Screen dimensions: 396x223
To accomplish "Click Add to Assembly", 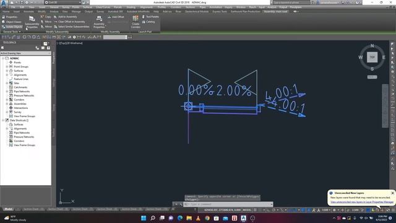I will pyautogui.click(x=66, y=17).
